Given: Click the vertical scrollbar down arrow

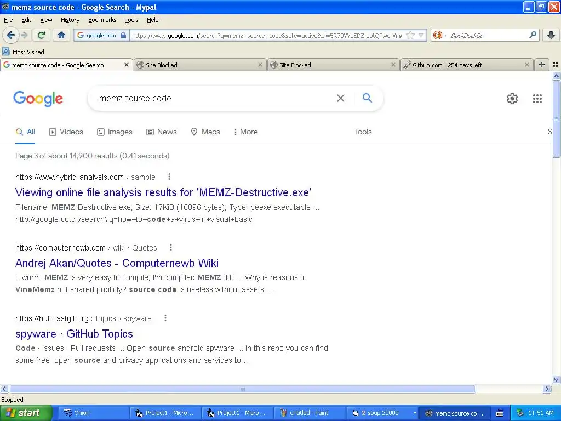Looking at the screenshot, I should point(556,379).
